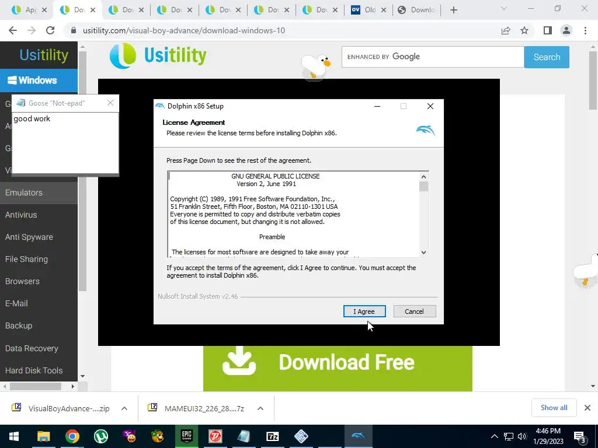This screenshot has height=448, width=598.
Task: Open Anti Spyware sidebar category
Action: tap(39, 237)
